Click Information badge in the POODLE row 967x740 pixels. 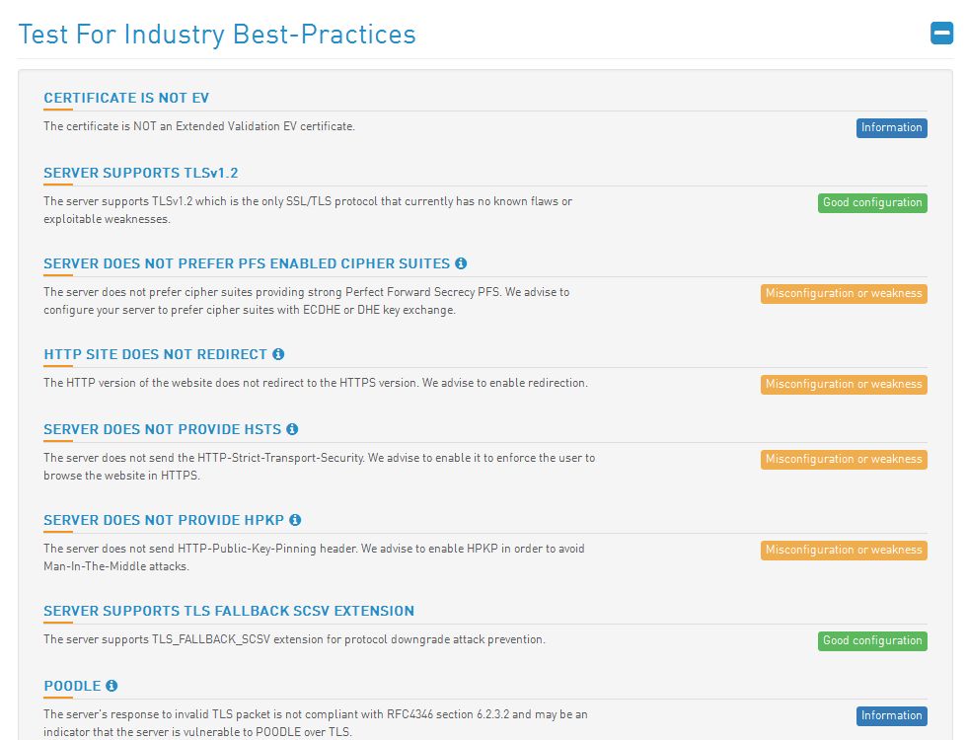pos(891,716)
